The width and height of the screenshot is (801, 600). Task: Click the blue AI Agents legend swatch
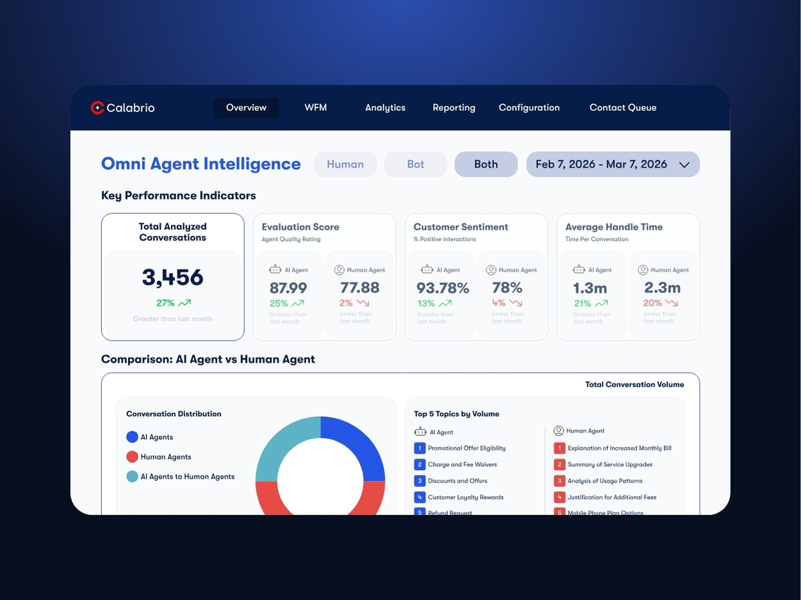(x=132, y=437)
